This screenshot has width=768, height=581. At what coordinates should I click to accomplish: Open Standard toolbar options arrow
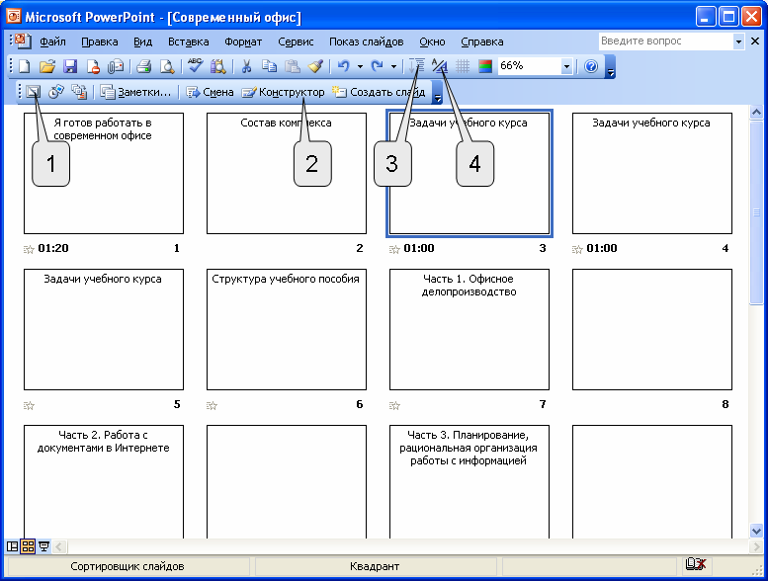(x=610, y=67)
